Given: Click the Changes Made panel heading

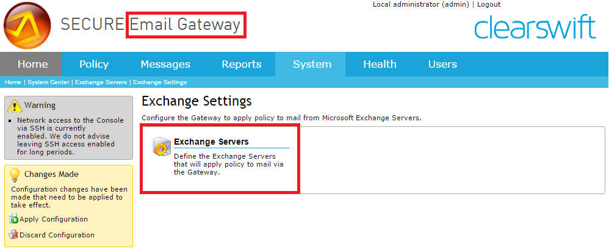Looking at the screenshot, I should pos(51,175).
